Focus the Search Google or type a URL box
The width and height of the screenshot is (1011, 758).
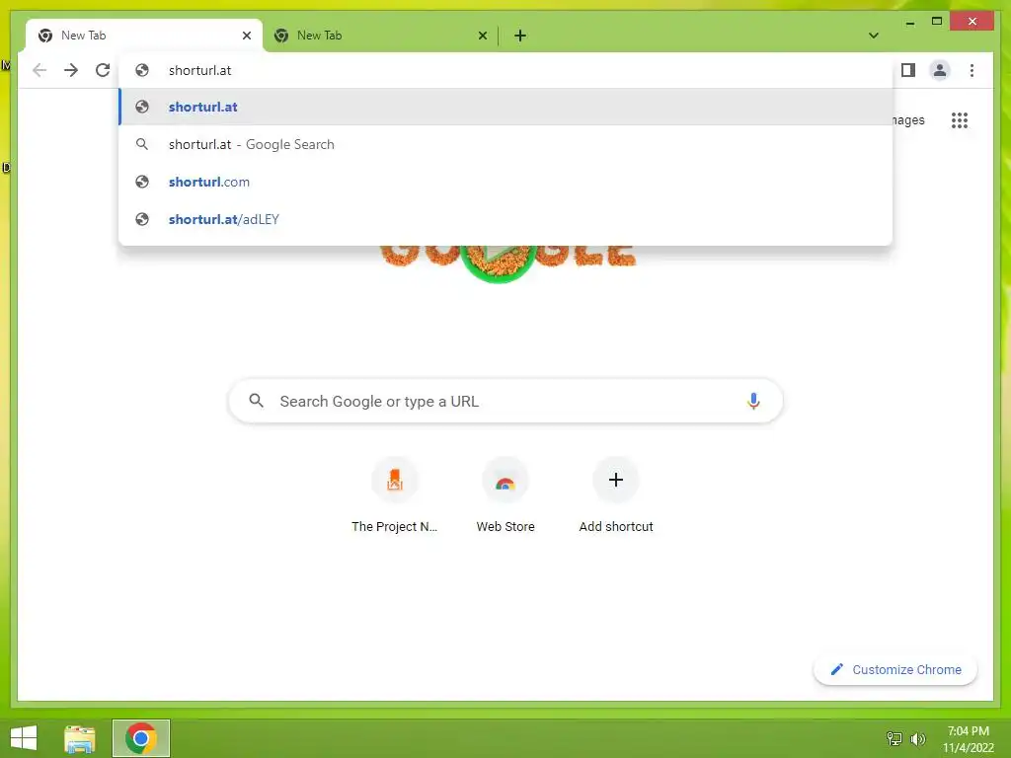[505, 401]
